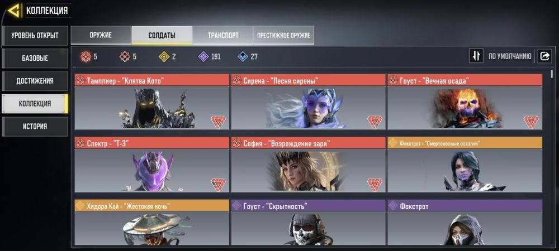Viewport: 559px width, 251px height.
Task: Open the share export icon
Action: point(544,56)
